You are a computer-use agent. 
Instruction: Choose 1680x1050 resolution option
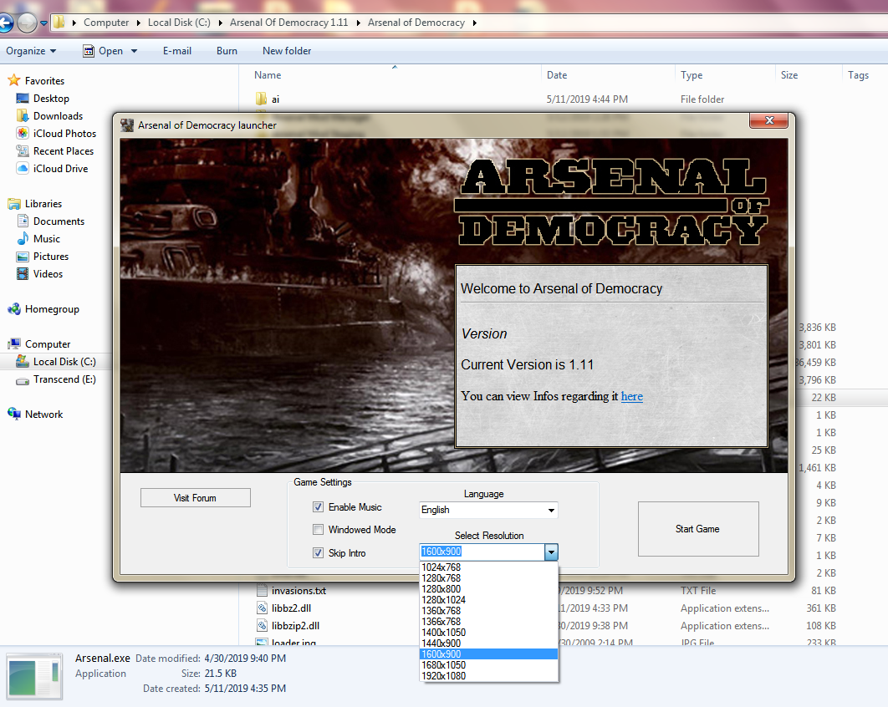tap(488, 665)
